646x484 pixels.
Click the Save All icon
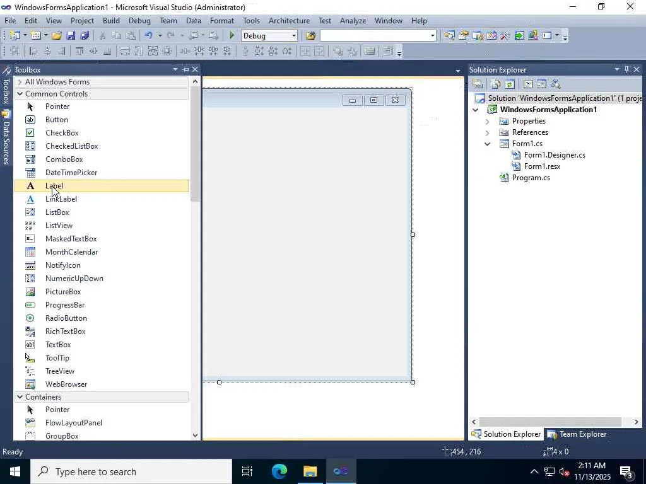pos(85,36)
